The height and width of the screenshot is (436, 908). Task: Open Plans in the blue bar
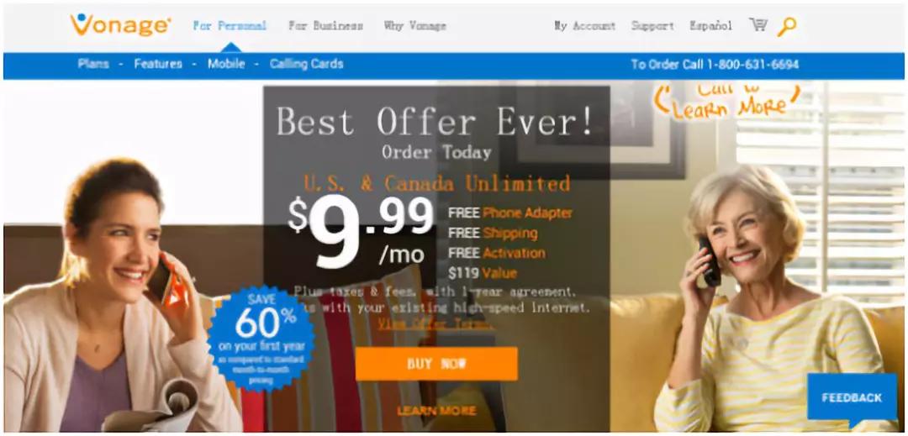(93, 64)
